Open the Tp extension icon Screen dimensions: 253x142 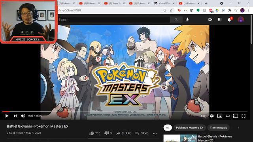tap(179, 10)
